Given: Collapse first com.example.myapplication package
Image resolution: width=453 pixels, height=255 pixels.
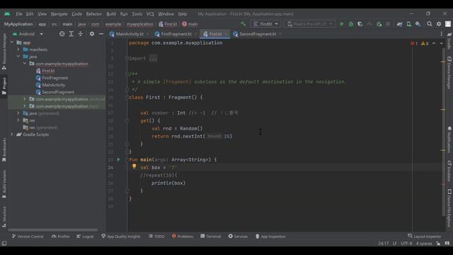Looking at the screenshot, I should [25, 64].
